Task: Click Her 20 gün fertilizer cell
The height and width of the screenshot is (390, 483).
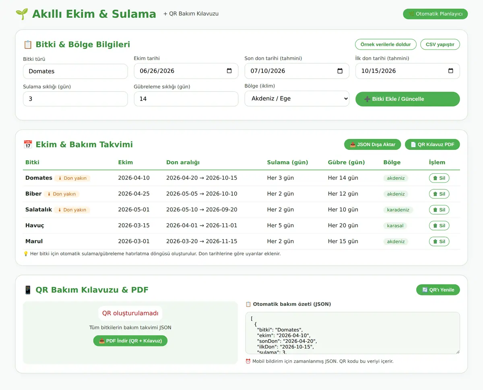Action: [343, 226]
